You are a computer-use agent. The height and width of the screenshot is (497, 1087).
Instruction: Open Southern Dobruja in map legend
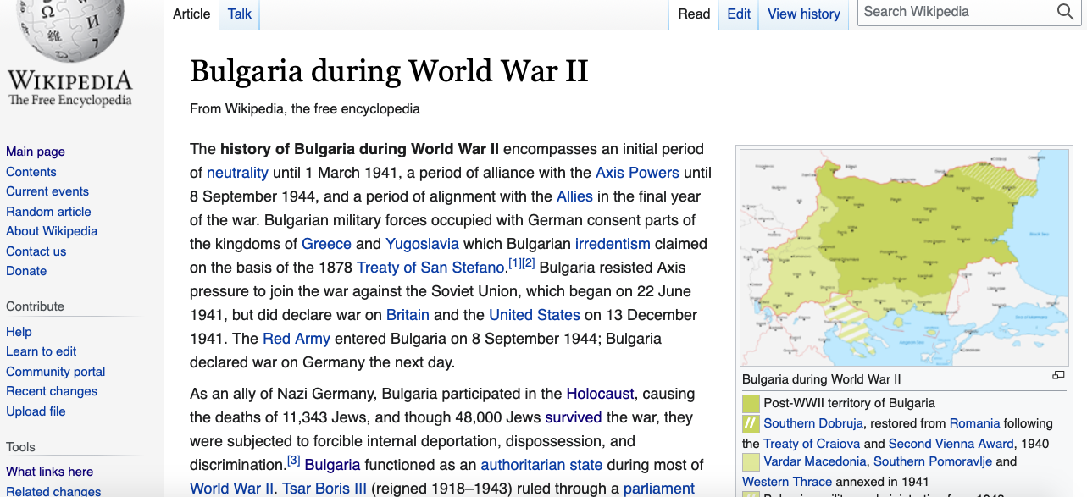(813, 423)
